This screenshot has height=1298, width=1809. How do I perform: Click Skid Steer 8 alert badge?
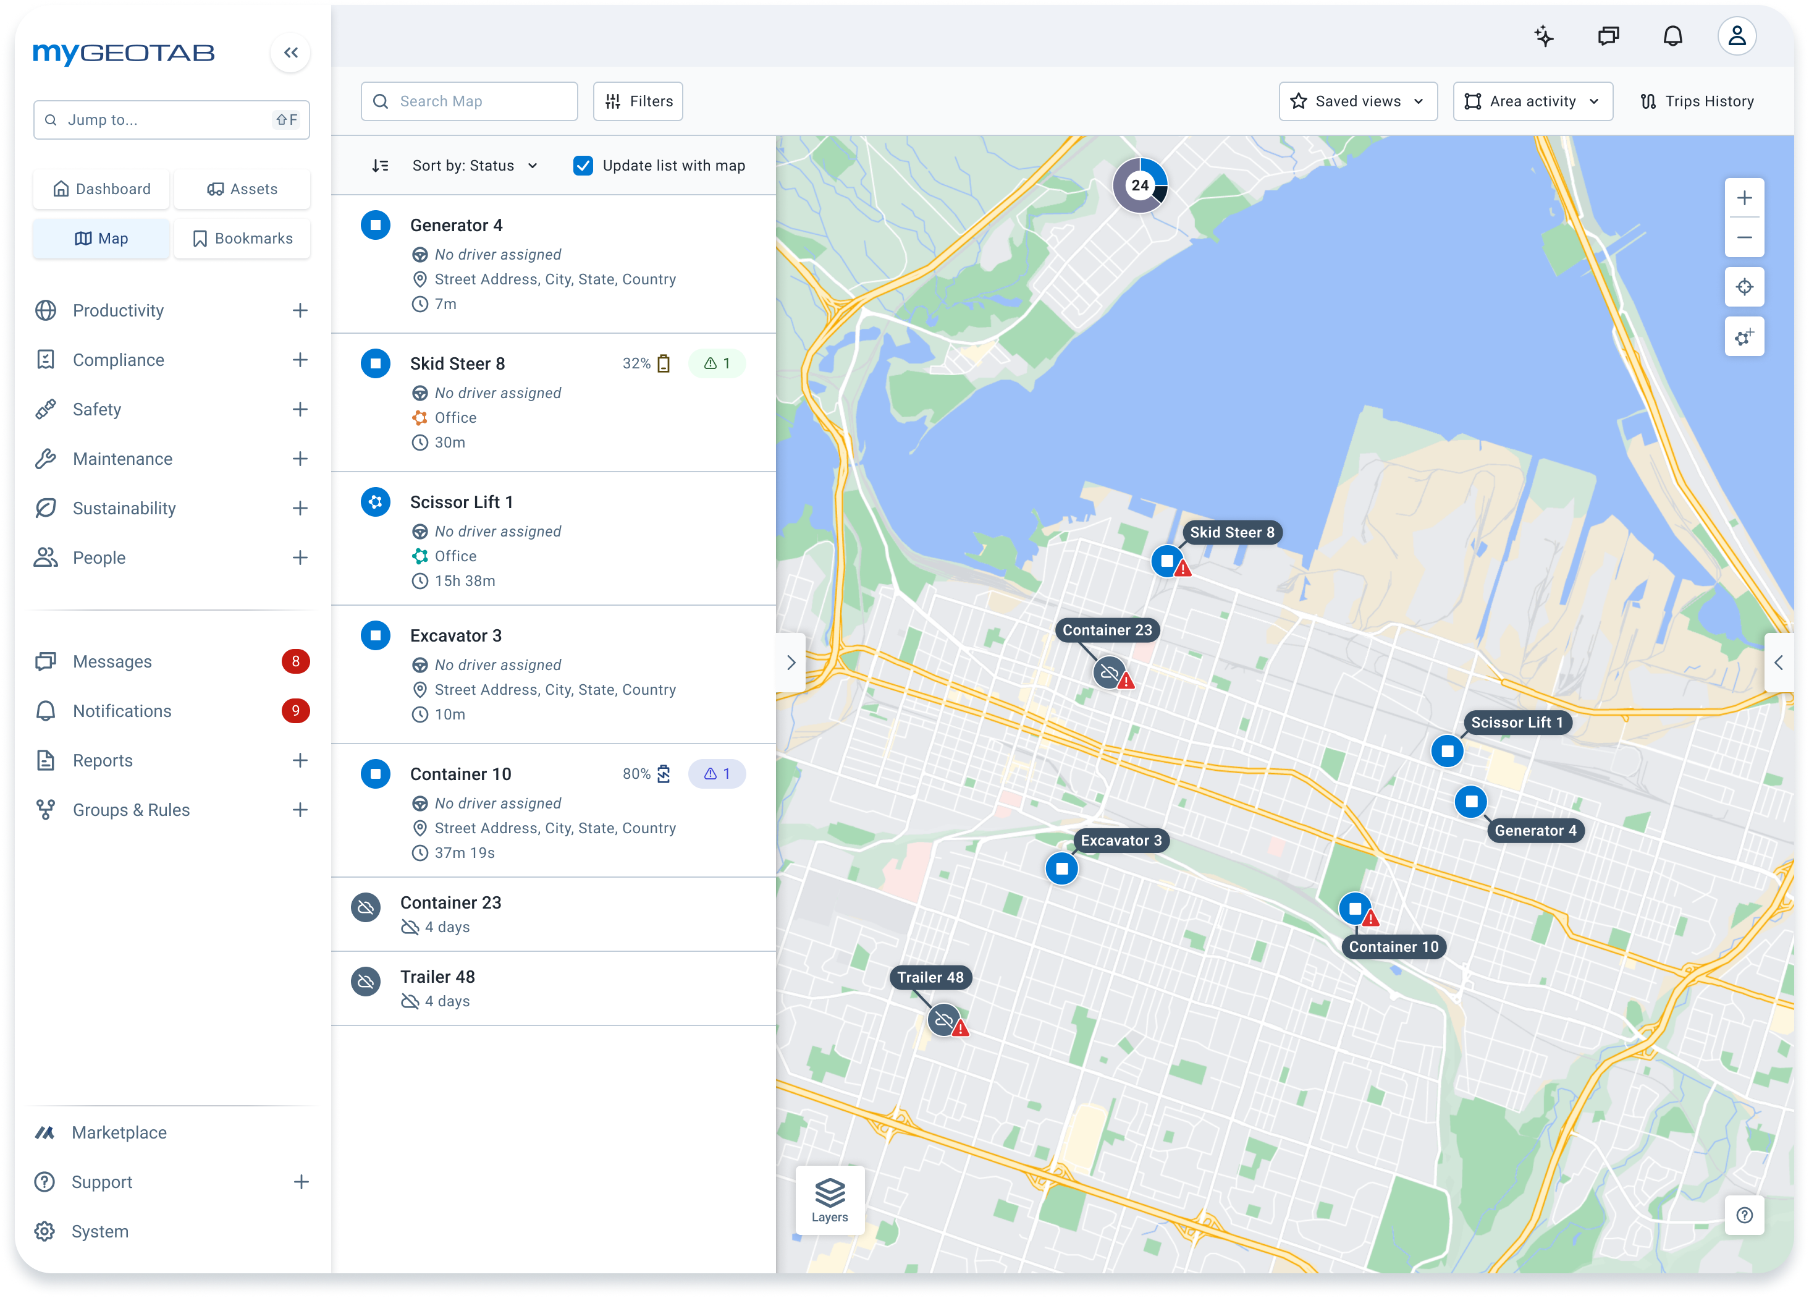tap(716, 364)
